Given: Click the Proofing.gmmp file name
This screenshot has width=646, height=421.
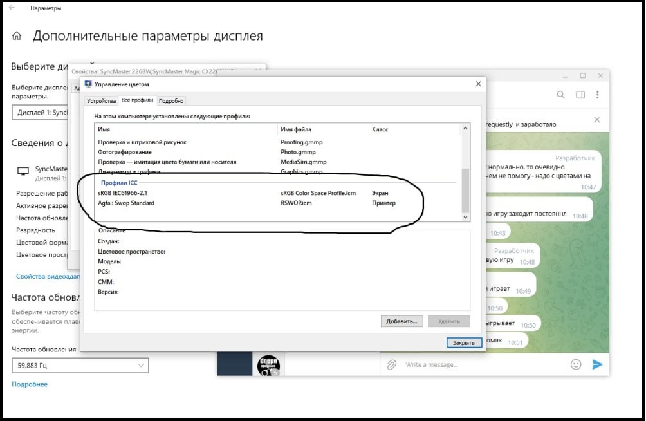Looking at the screenshot, I should pyautogui.click(x=302, y=142).
